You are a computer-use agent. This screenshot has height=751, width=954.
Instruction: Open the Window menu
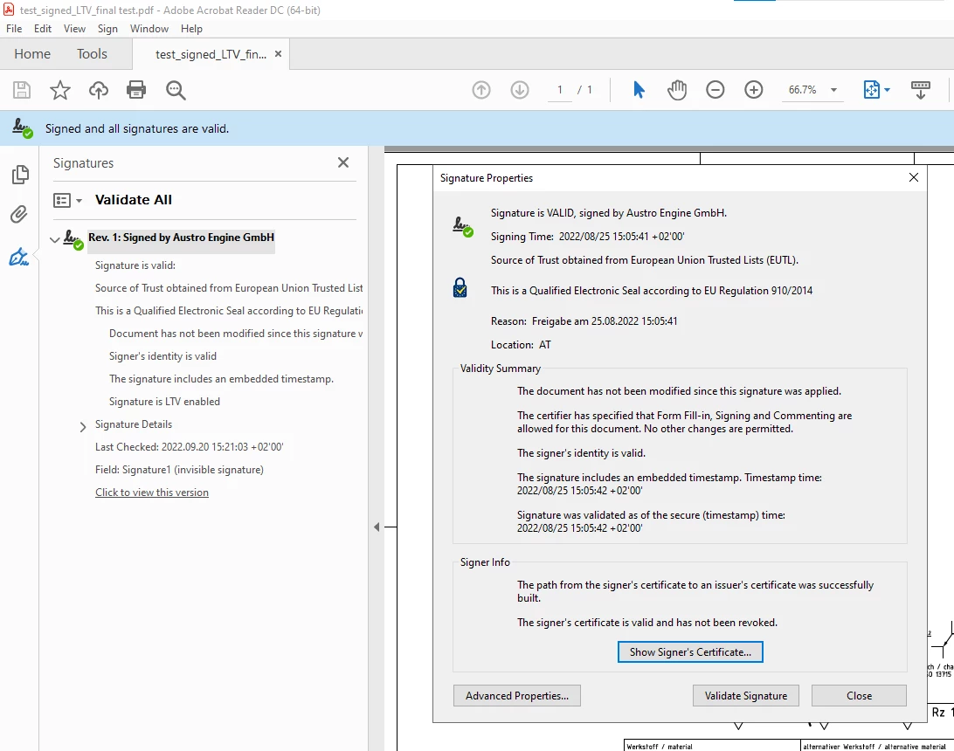(x=149, y=29)
